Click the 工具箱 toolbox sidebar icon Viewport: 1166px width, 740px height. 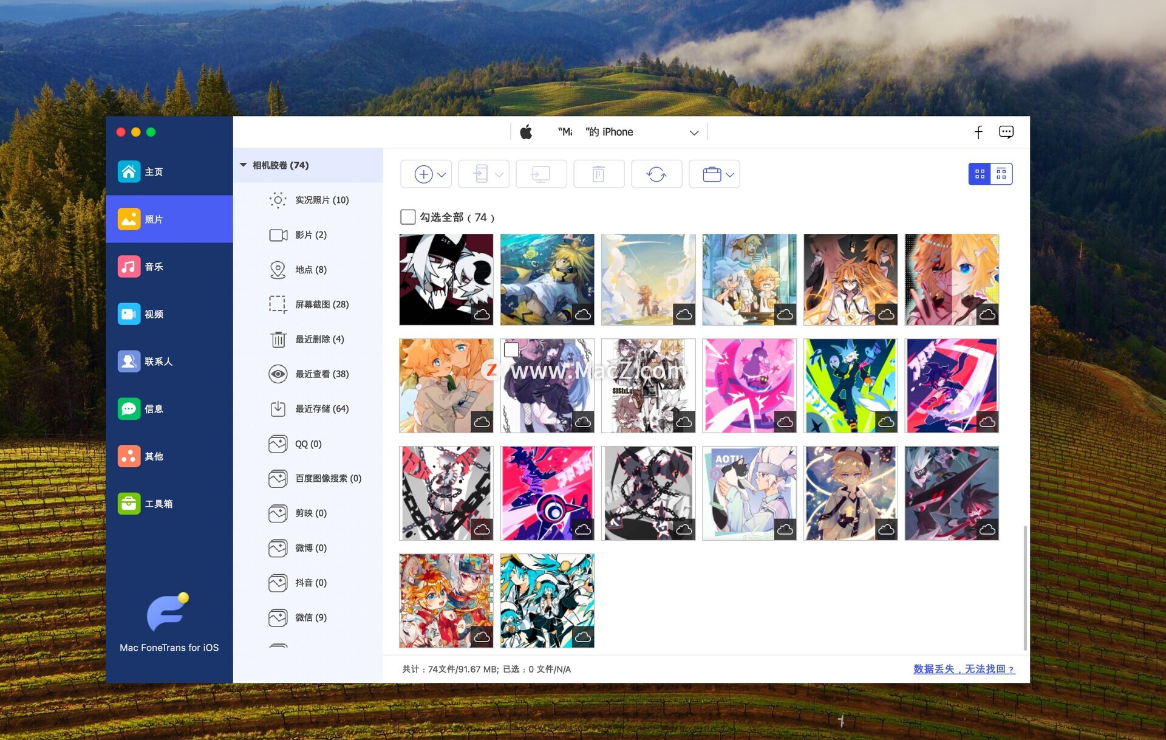pos(129,504)
